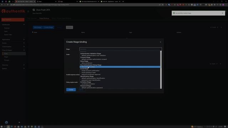Viewport: 228px width, 128px height.
Task: Collapse the Flows & Stages sidebar section
Action: (x=13, y=50)
